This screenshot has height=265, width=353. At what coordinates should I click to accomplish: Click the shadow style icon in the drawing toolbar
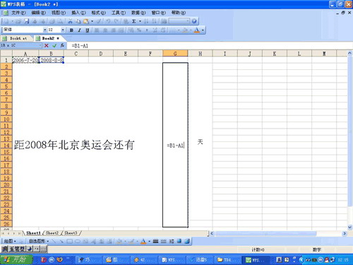point(179,241)
